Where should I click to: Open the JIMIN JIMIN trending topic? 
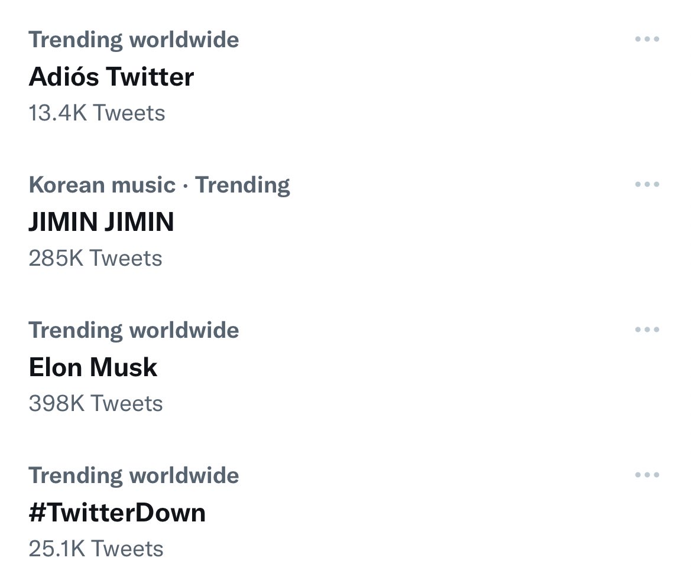(x=101, y=221)
